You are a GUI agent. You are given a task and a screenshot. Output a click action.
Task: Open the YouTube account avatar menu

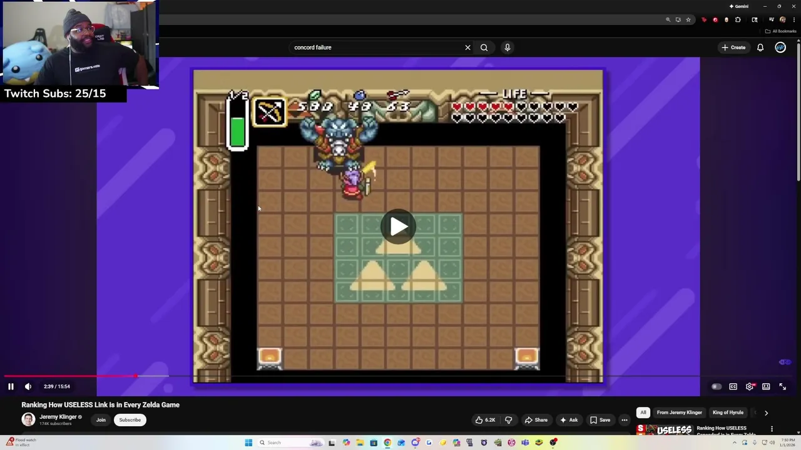(780, 47)
